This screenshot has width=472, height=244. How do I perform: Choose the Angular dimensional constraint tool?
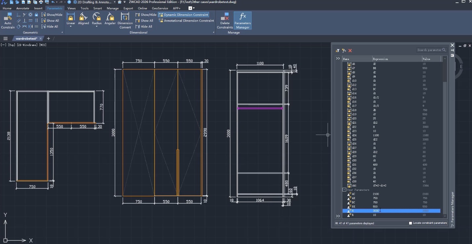click(110, 19)
